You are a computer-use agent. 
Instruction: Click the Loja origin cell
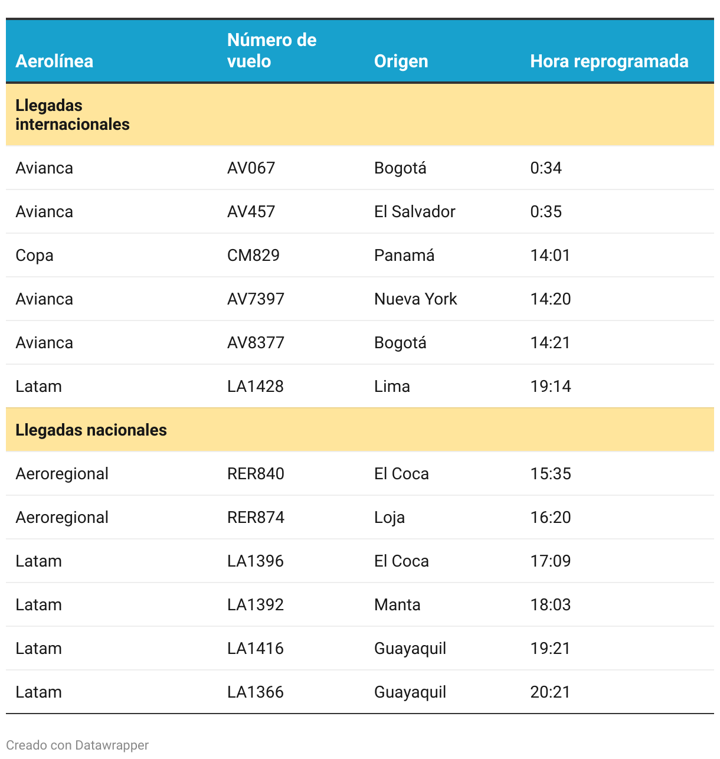(390, 518)
